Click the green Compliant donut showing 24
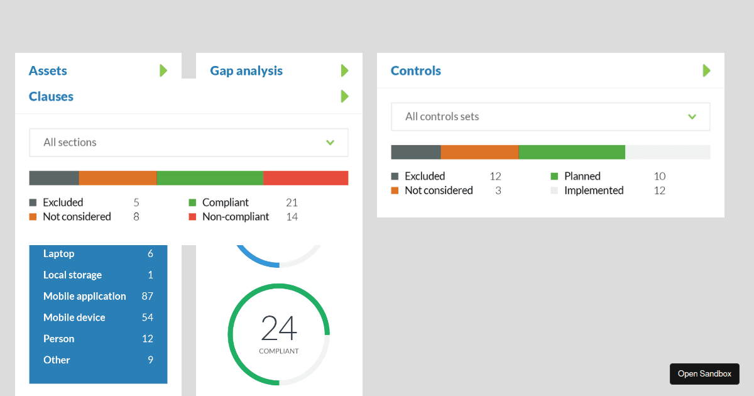 point(278,333)
